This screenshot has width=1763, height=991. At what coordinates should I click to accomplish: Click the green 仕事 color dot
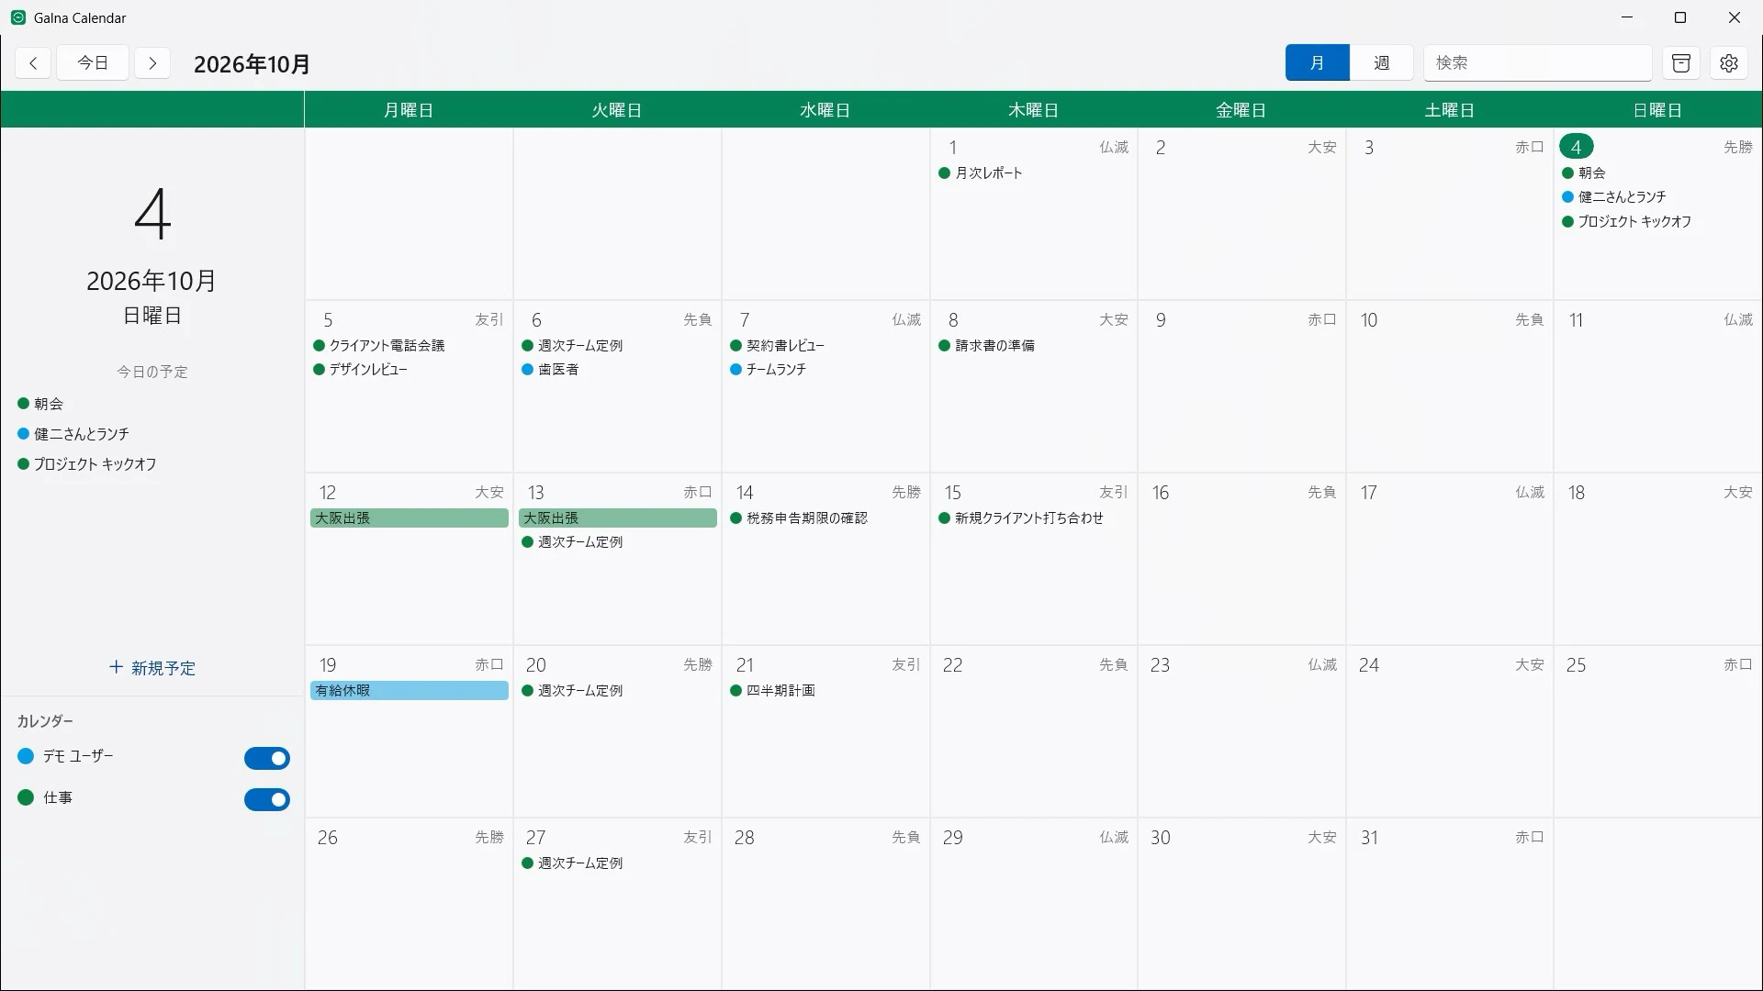(x=26, y=797)
